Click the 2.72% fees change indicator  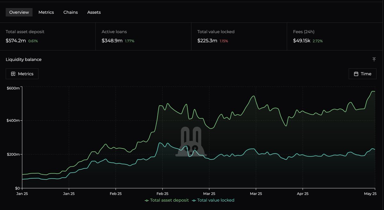pos(317,41)
